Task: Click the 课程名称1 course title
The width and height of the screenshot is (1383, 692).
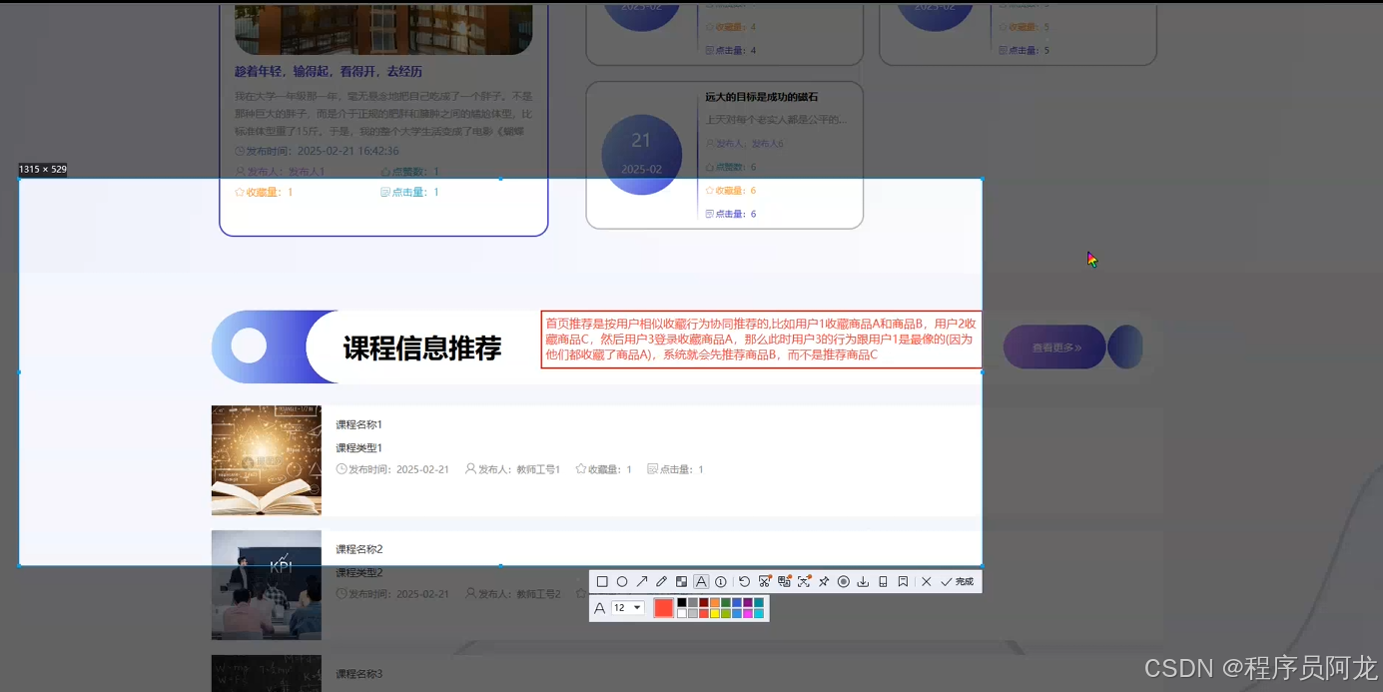Action: click(359, 424)
